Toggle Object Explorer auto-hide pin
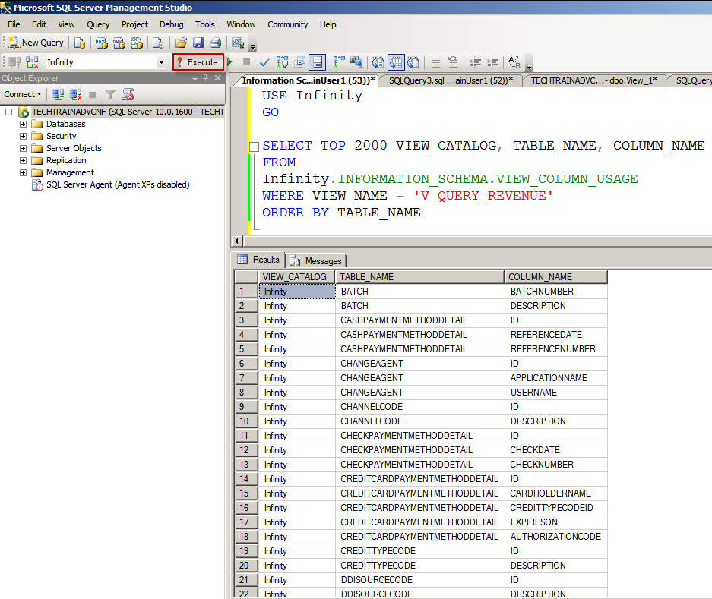 tap(206, 78)
